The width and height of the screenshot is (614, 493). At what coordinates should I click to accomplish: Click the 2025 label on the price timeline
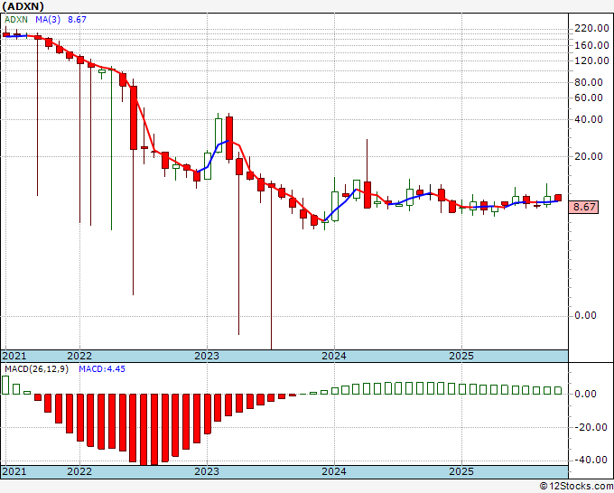click(x=461, y=356)
